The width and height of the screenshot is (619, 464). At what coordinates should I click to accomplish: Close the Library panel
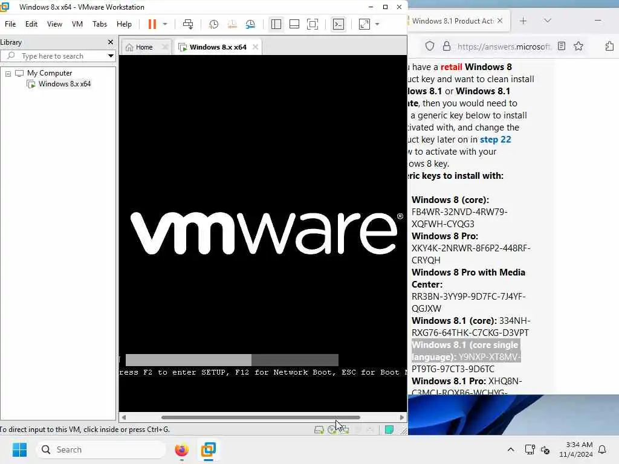click(111, 42)
